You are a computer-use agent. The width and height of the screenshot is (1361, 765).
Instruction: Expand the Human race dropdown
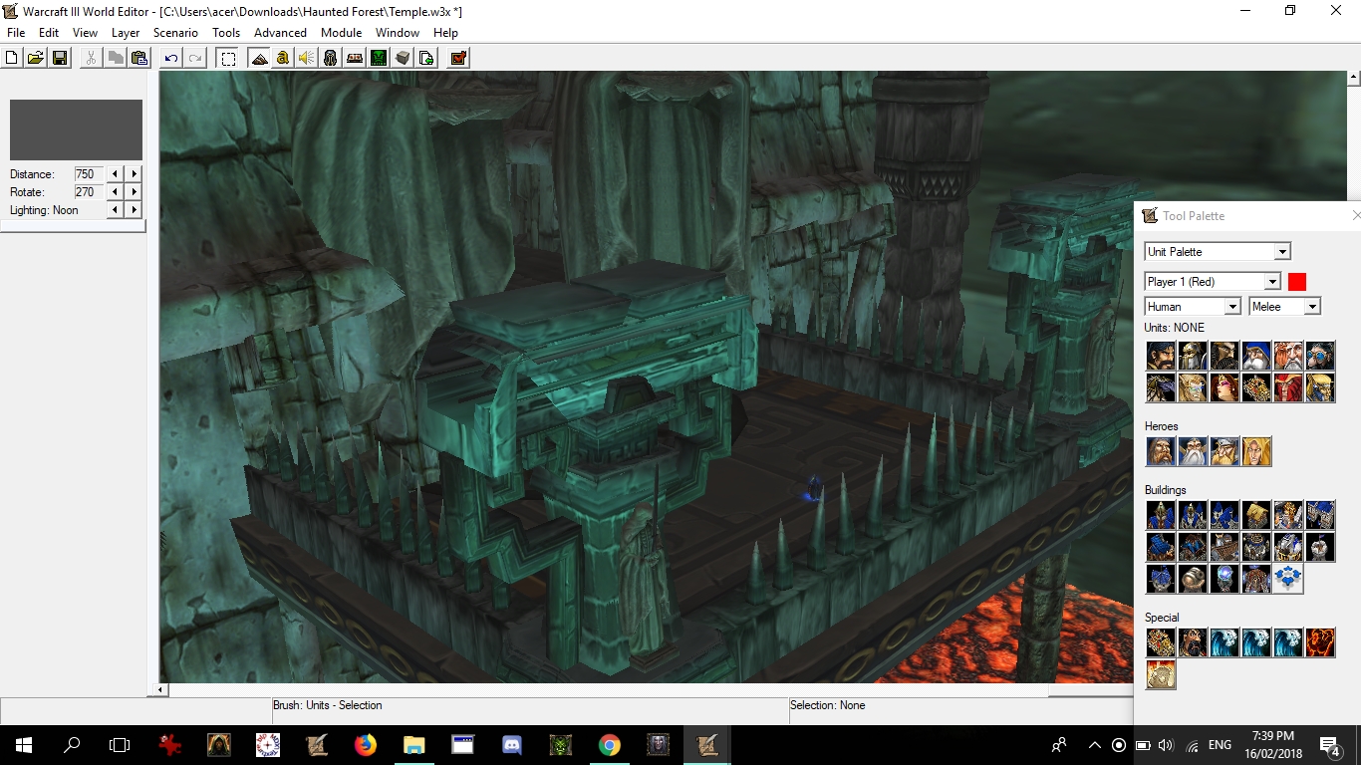(1232, 307)
